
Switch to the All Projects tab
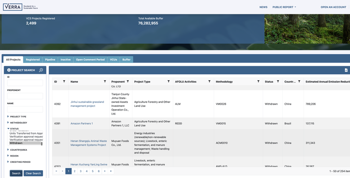tap(13, 59)
